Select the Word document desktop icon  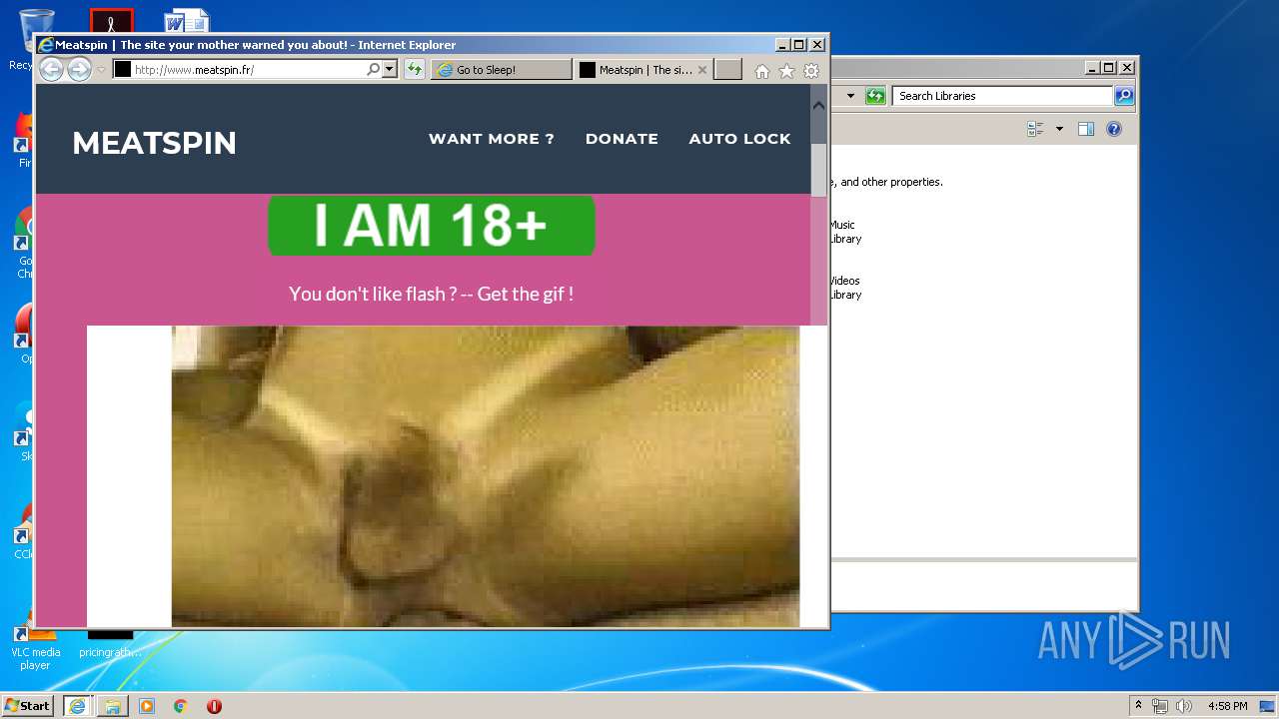[x=187, y=21]
